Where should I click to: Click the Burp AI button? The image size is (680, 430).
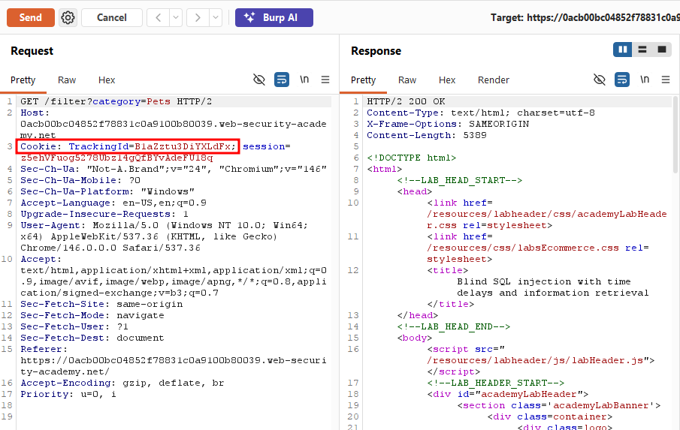[x=274, y=18]
